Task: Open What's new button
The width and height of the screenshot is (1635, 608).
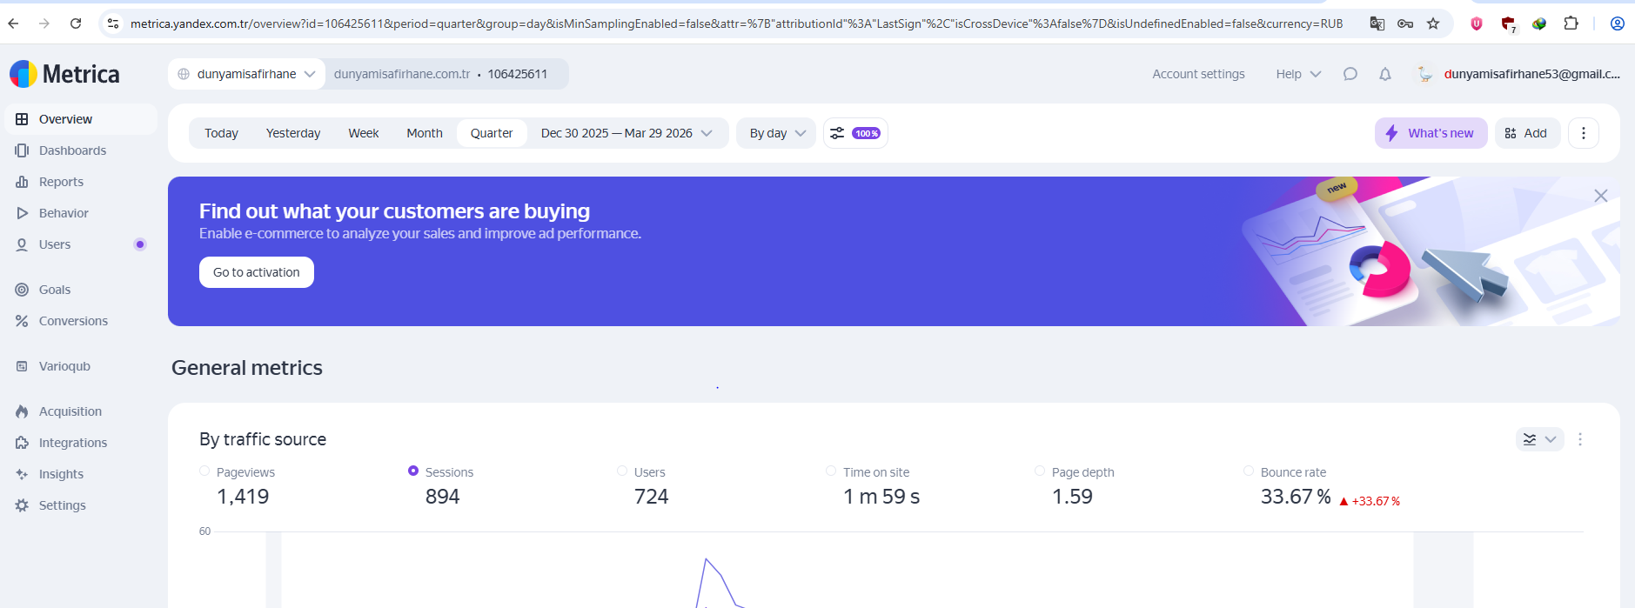Action: click(1431, 133)
